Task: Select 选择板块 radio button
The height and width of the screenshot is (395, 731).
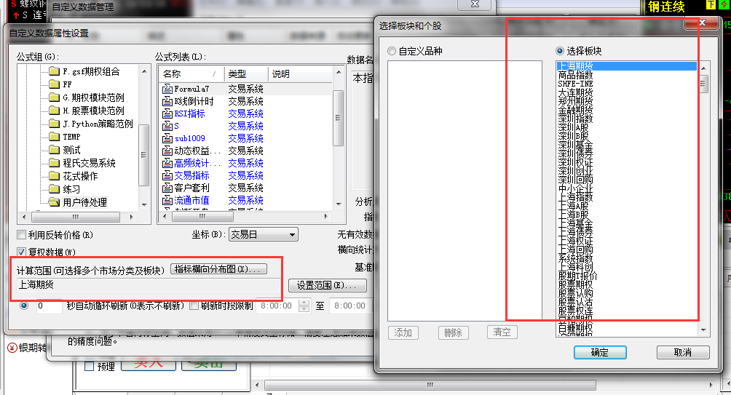Action: [x=560, y=51]
